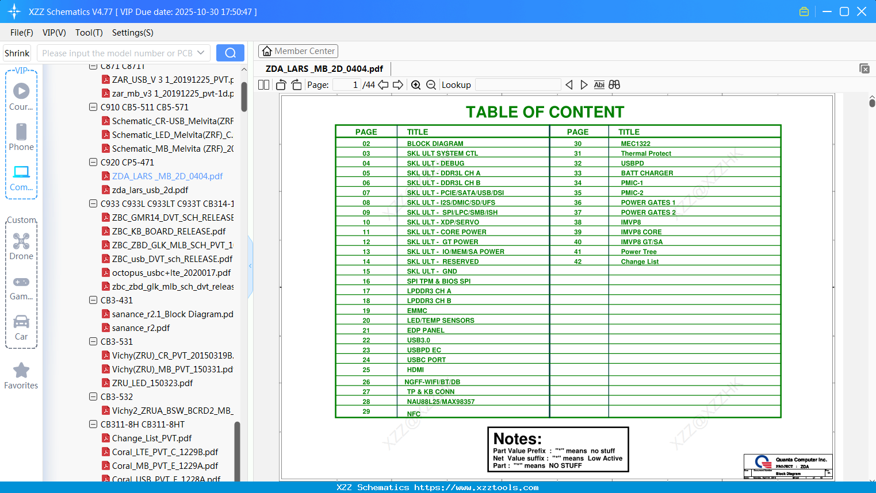The height and width of the screenshot is (493, 876).
Task: Open the model number dropdown arrow
Action: click(x=201, y=53)
